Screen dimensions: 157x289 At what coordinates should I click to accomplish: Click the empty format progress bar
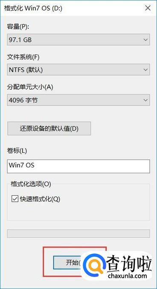click(78, 233)
